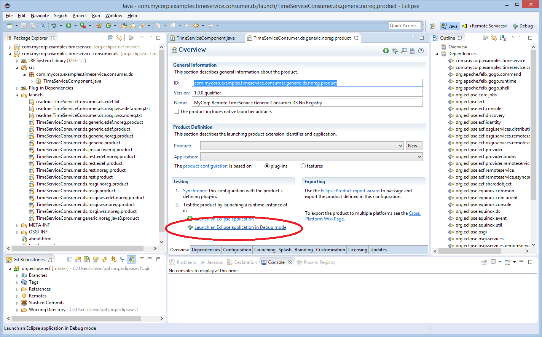Click the New... button beside Product

coord(414,146)
